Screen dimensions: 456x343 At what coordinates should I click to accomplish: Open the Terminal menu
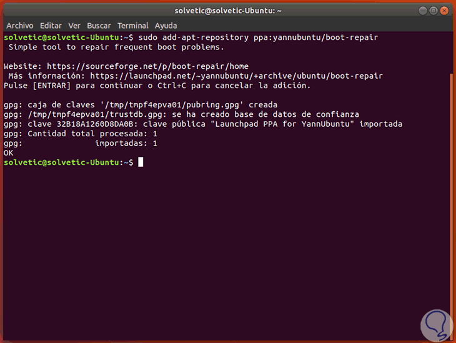(x=133, y=26)
